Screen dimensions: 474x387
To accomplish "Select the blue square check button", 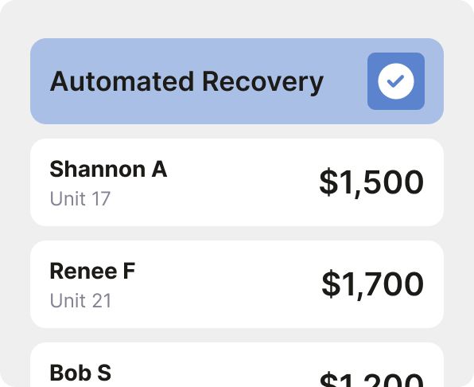I will (x=396, y=81).
